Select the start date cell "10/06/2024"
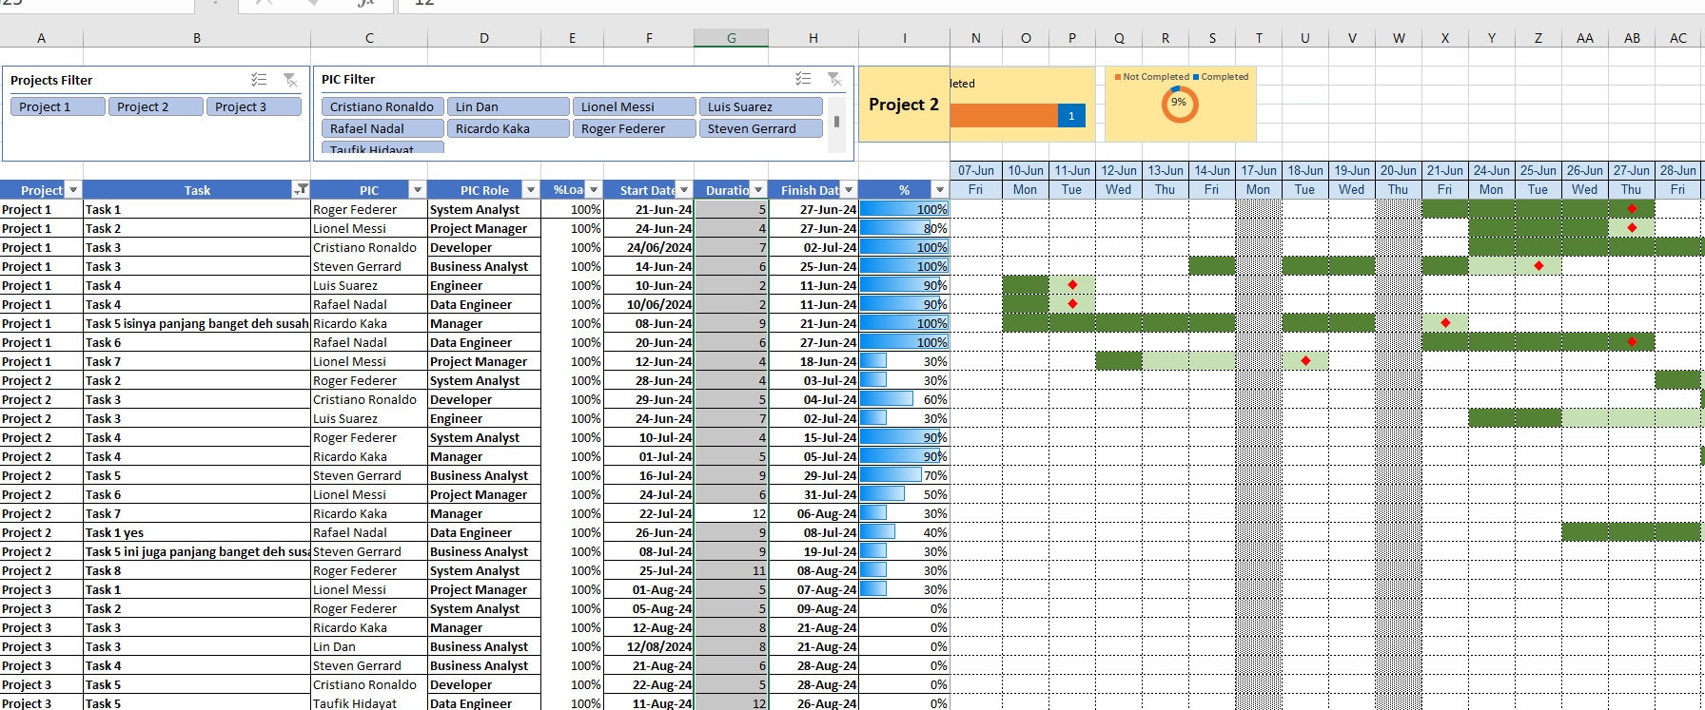 click(x=649, y=304)
